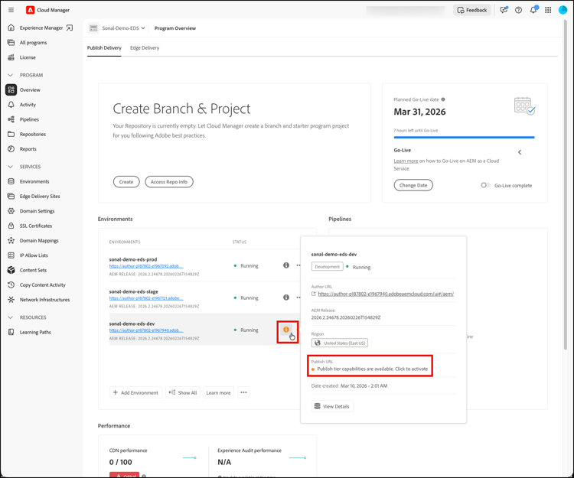Screen dimensions: 574x478
Task: Collapse the Go-Live card with chevron
Action: pos(520,152)
